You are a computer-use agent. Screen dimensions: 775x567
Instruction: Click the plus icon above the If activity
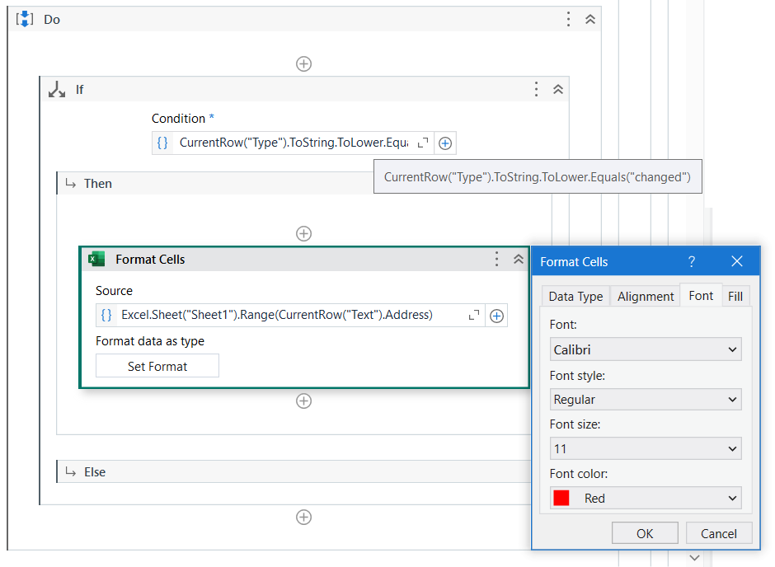coord(303,63)
